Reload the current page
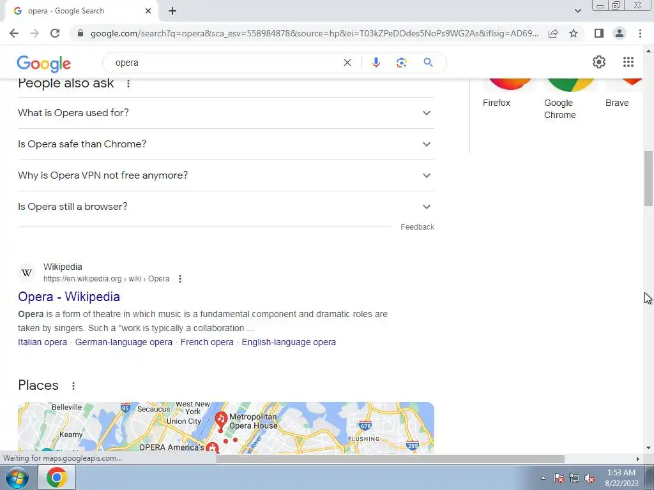The image size is (654, 490). point(55,33)
